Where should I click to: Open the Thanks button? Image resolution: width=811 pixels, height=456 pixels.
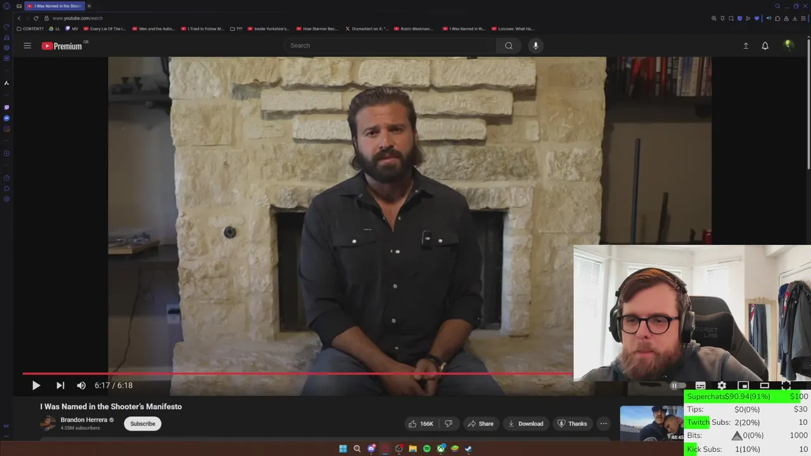tap(572, 424)
